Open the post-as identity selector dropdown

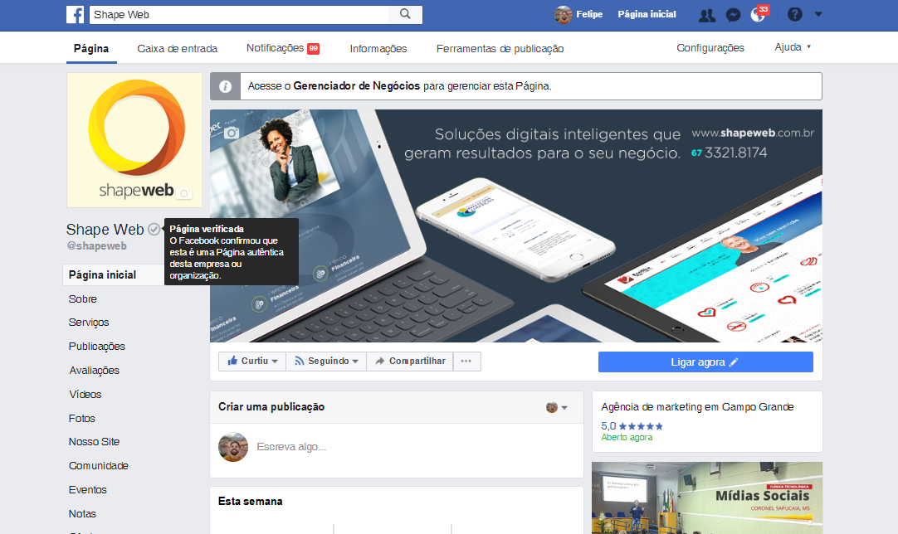tap(557, 407)
